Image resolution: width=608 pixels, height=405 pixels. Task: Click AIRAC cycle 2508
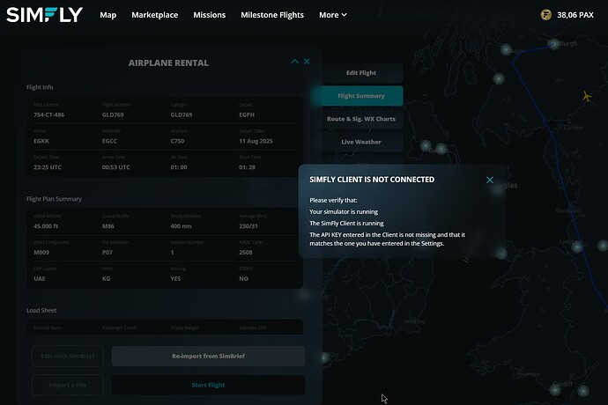(246, 253)
